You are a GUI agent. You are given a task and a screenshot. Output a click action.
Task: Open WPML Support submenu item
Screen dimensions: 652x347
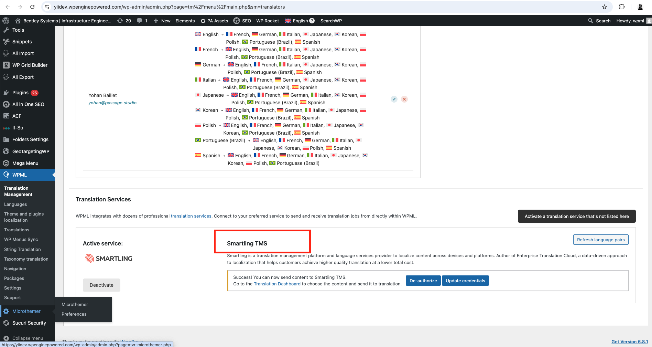[12, 297]
